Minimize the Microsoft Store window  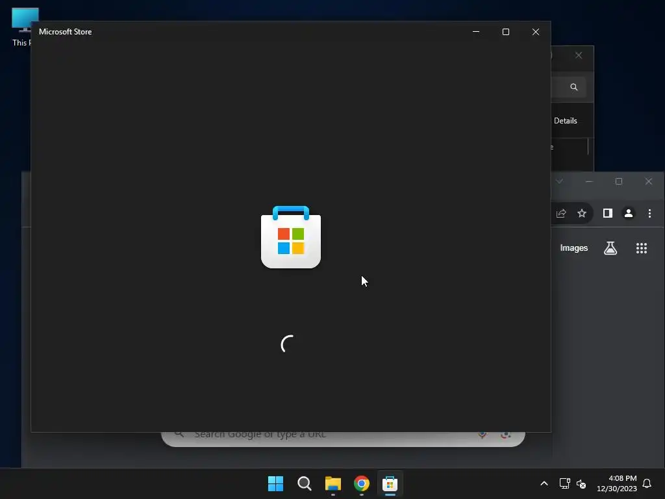(476, 32)
